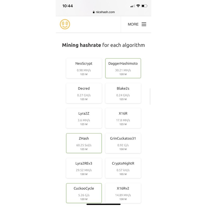Open the MORE menu
The width and height of the screenshot is (207, 207).
(x=133, y=24)
